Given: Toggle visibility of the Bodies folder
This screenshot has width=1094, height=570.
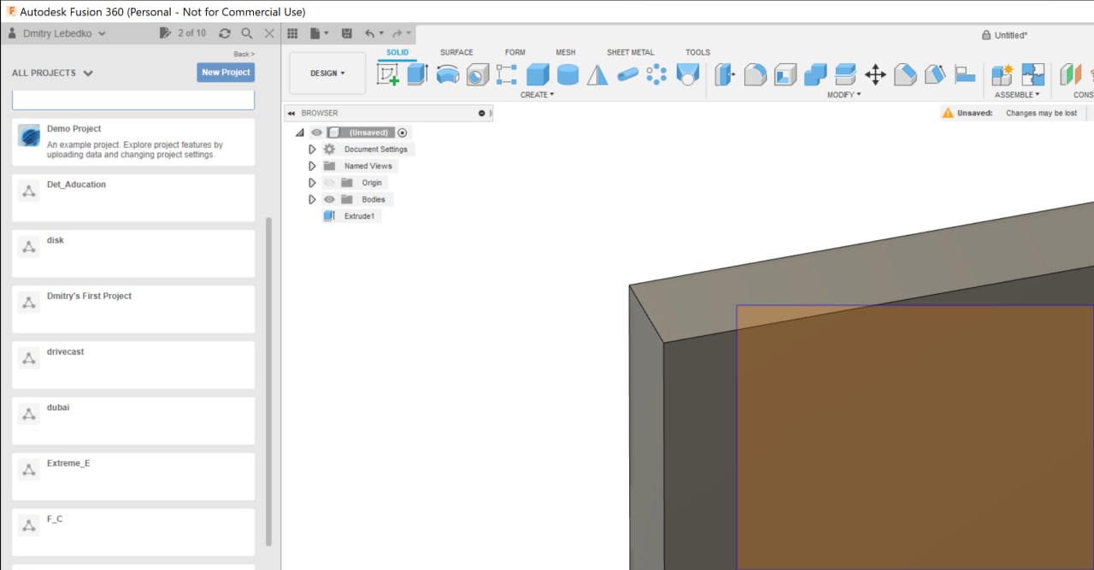Looking at the screenshot, I should pyautogui.click(x=329, y=200).
